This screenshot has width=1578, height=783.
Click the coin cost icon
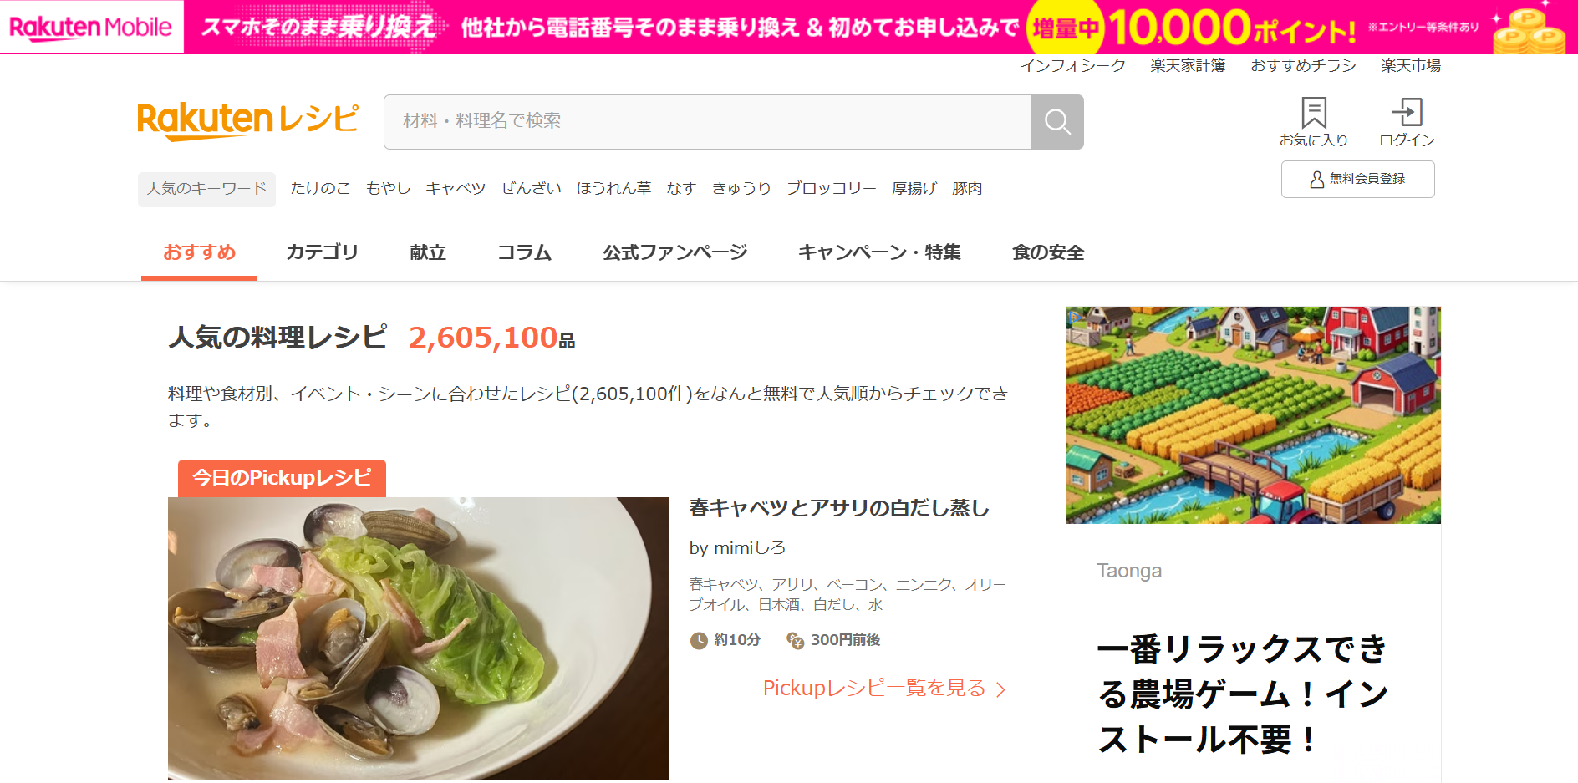point(796,641)
